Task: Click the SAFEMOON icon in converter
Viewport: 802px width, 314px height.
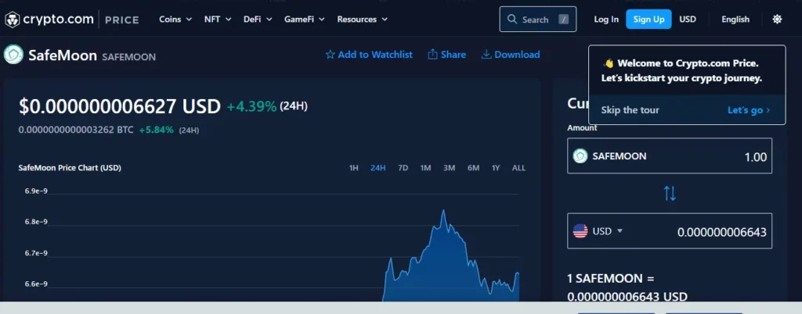Action: [x=580, y=156]
